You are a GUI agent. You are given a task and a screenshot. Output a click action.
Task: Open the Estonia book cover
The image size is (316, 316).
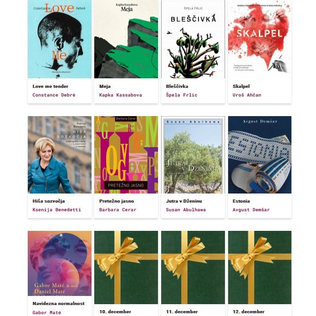[x=260, y=155]
